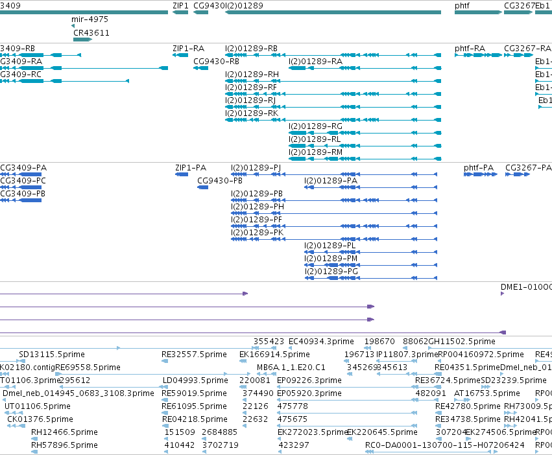Select transcript l(2)01289-RB
The width and height of the screenshot is (552, 455).
(x=252, y=49)
